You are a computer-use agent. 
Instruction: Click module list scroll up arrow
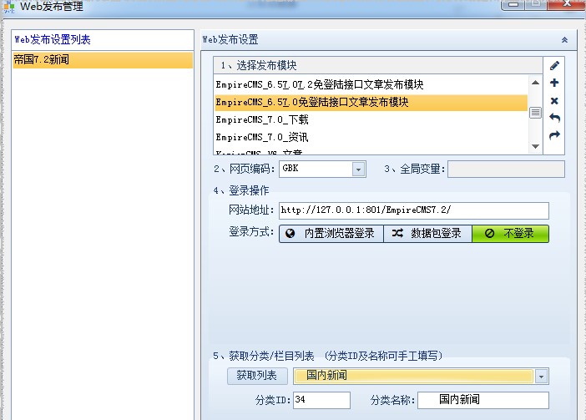point(535,83)
